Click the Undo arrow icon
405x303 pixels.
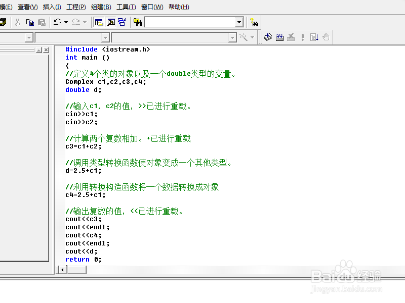(x=58, y=22)
